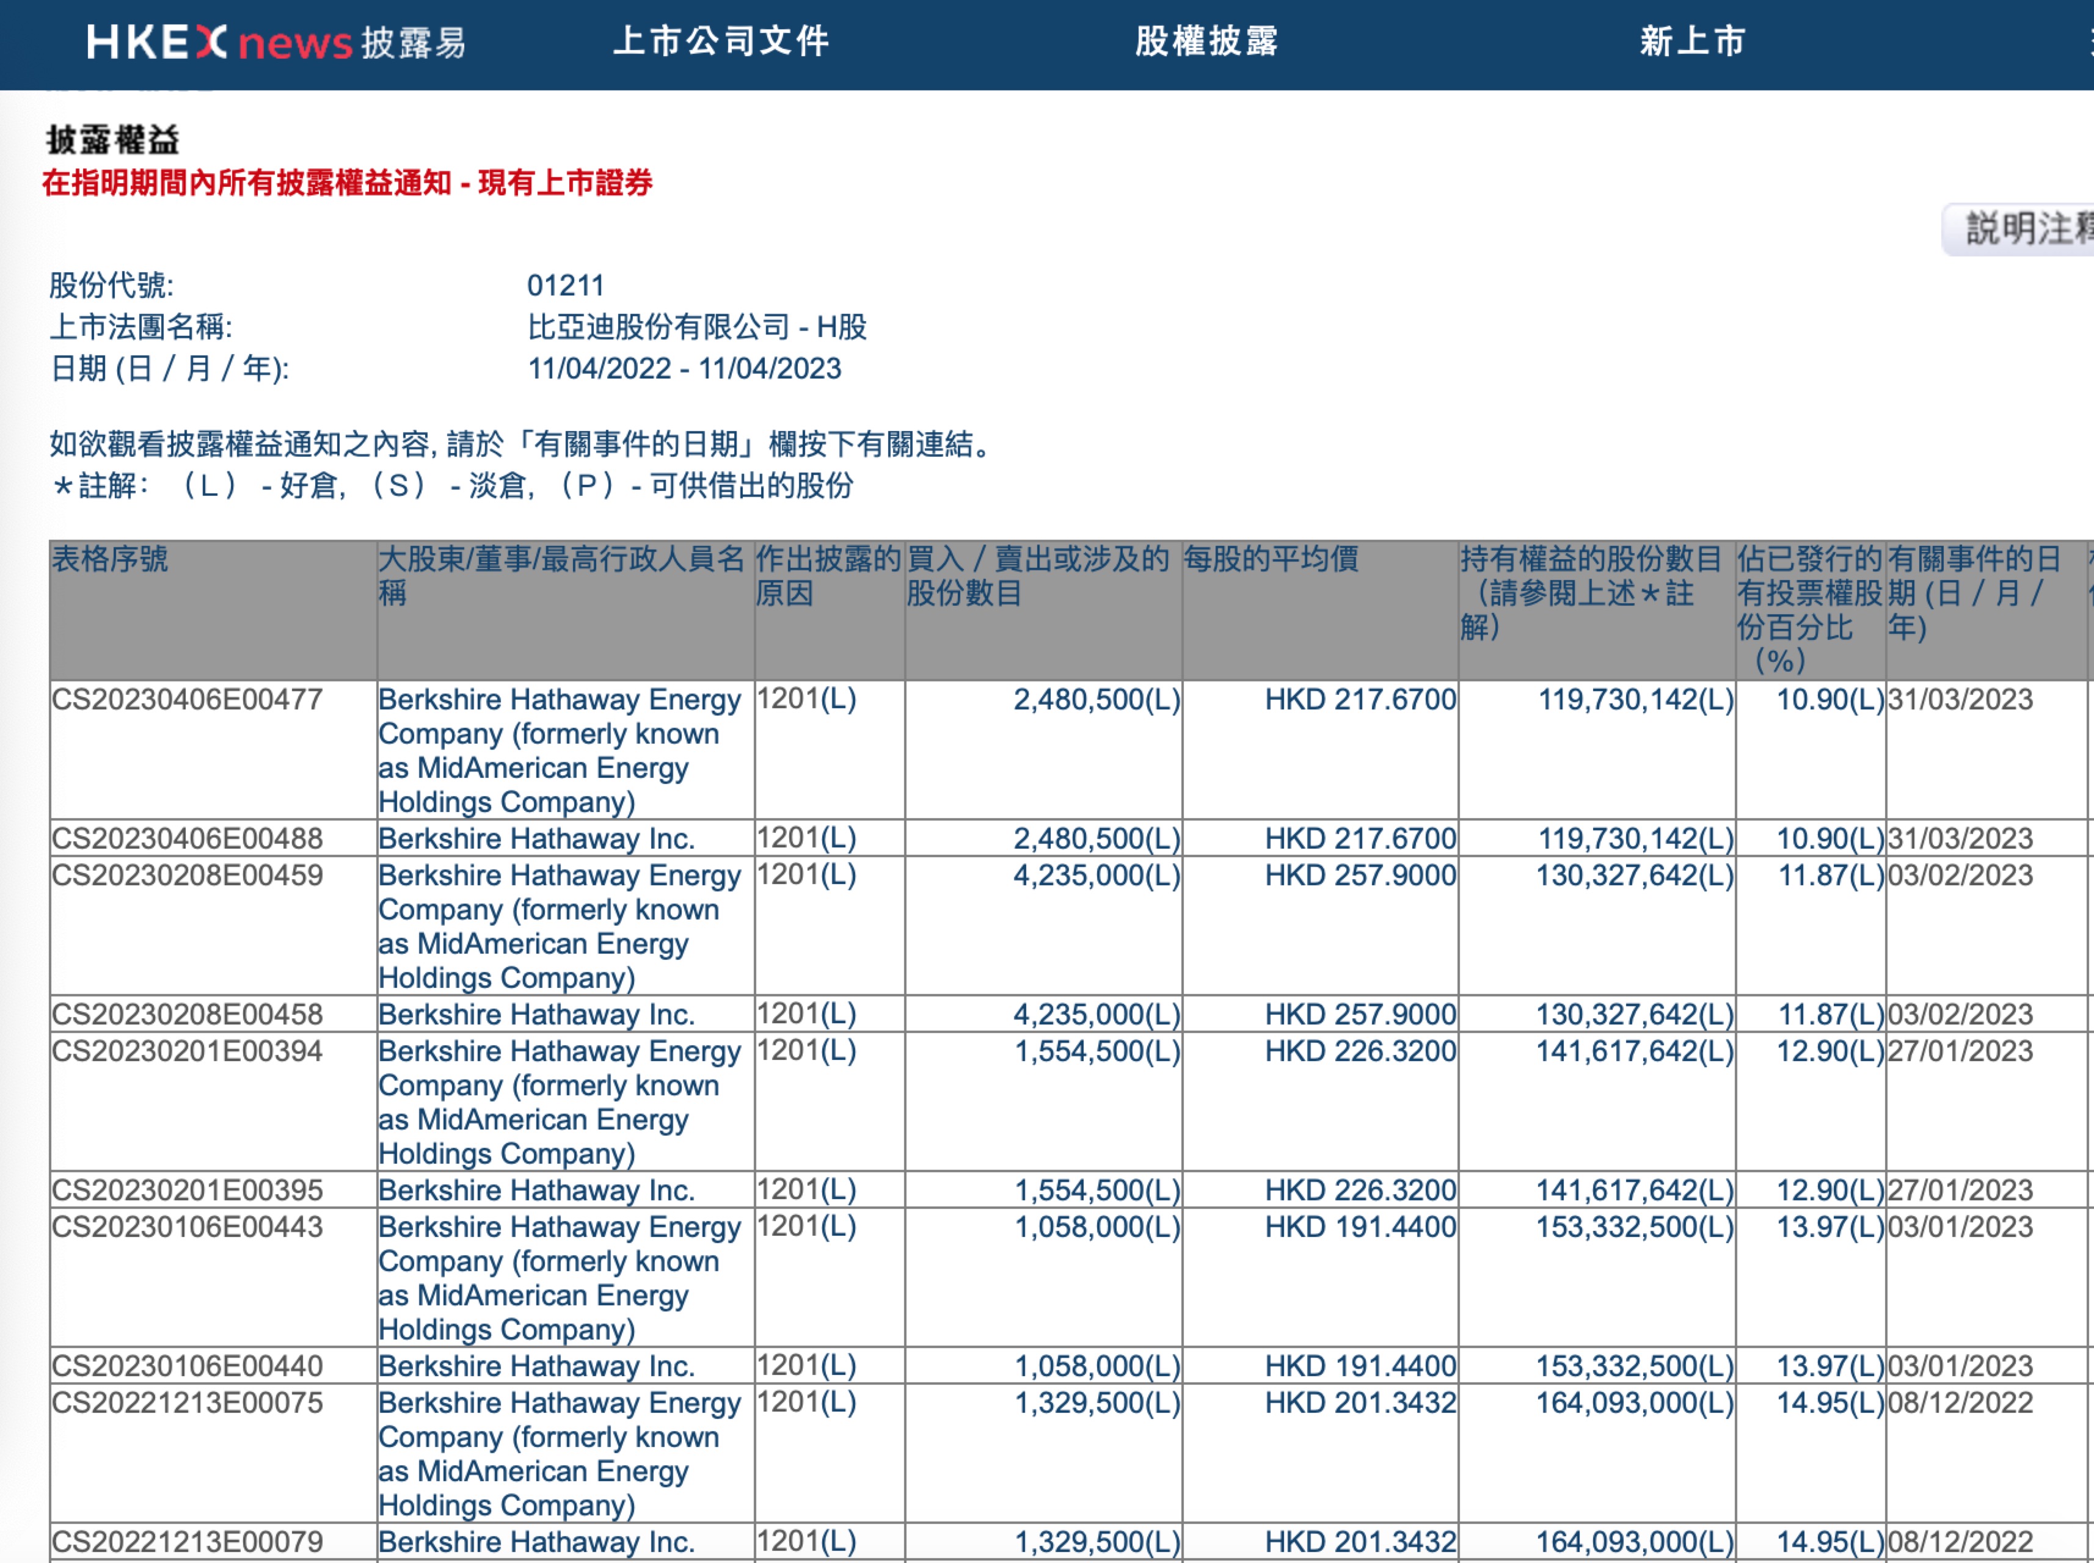Click date 27/01/2023 for CS20230201E00395

pyautogui.click(x=1960, y=1191)
